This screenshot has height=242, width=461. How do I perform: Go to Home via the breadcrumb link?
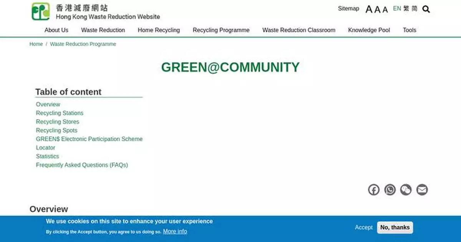click(36, 44)
